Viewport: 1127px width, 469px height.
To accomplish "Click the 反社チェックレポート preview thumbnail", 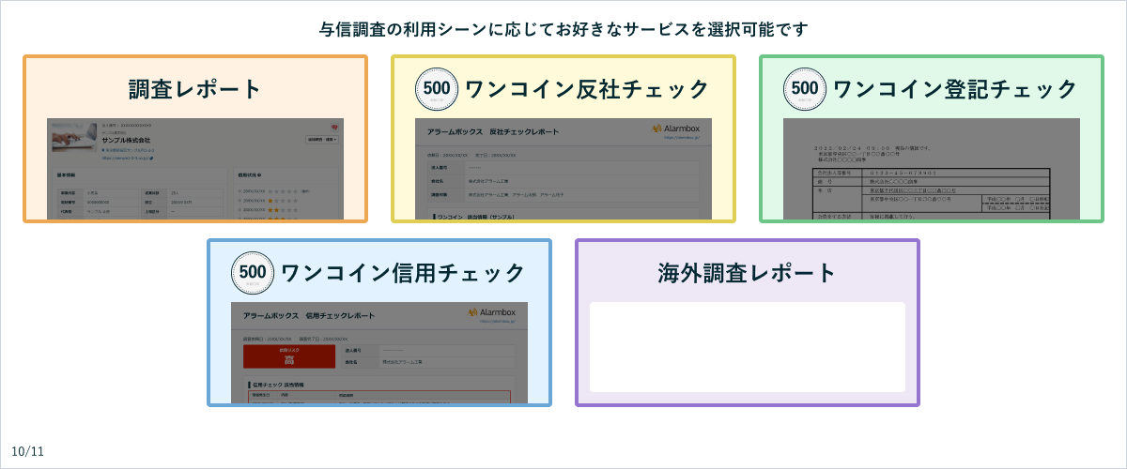I will click(563, 169).
